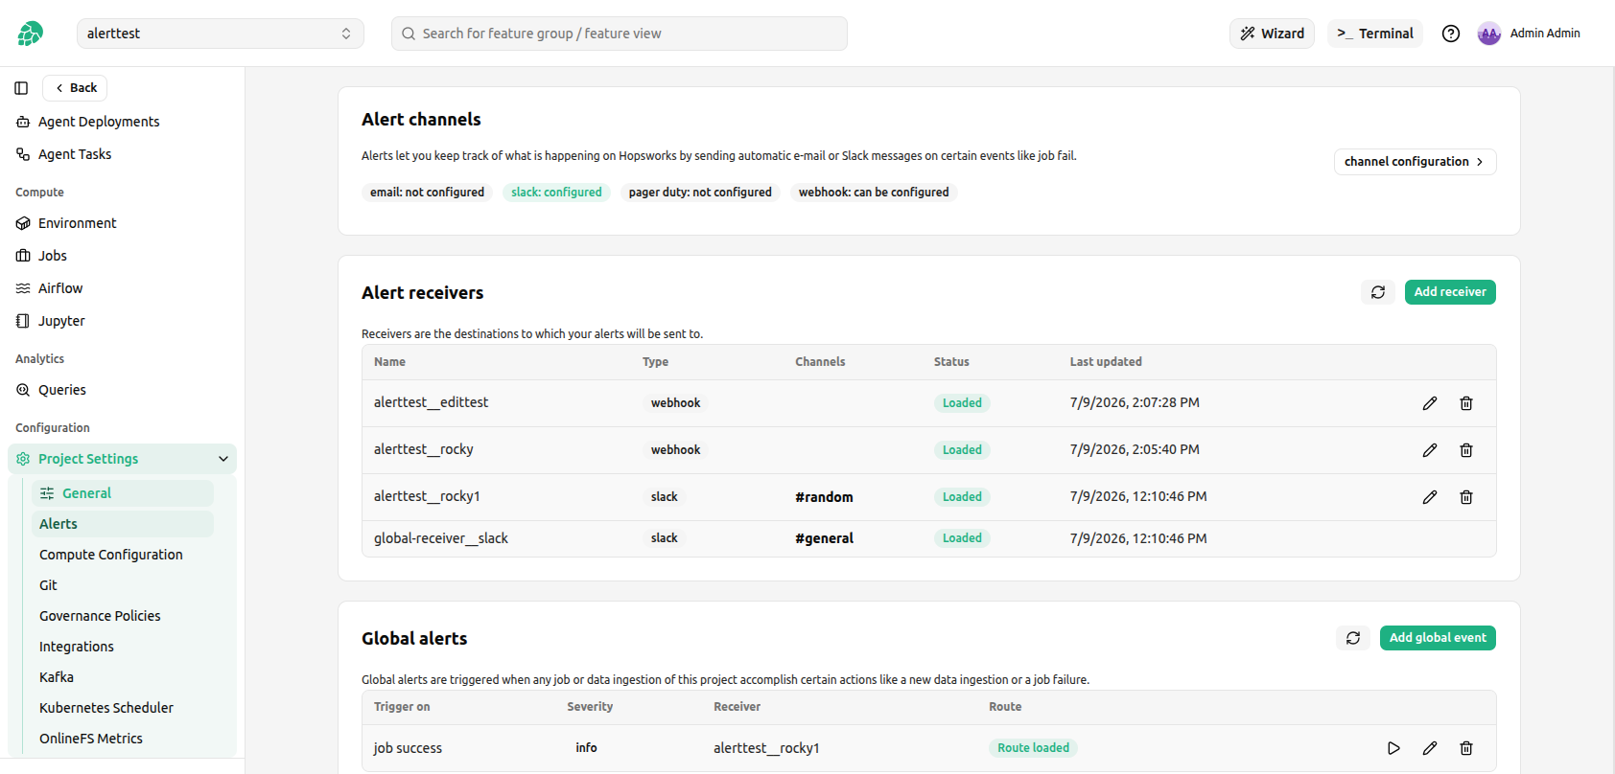Toggle the sidebar collapse icon
Screen dimensions: 1615x774
21,88
